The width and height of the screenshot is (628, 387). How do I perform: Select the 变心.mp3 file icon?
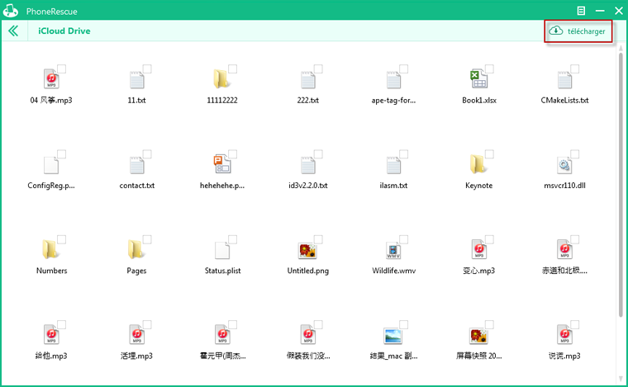click(479, 249)
